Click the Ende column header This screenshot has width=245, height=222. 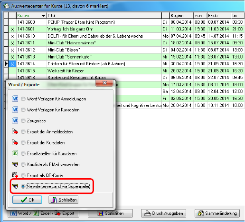(219, 16)
